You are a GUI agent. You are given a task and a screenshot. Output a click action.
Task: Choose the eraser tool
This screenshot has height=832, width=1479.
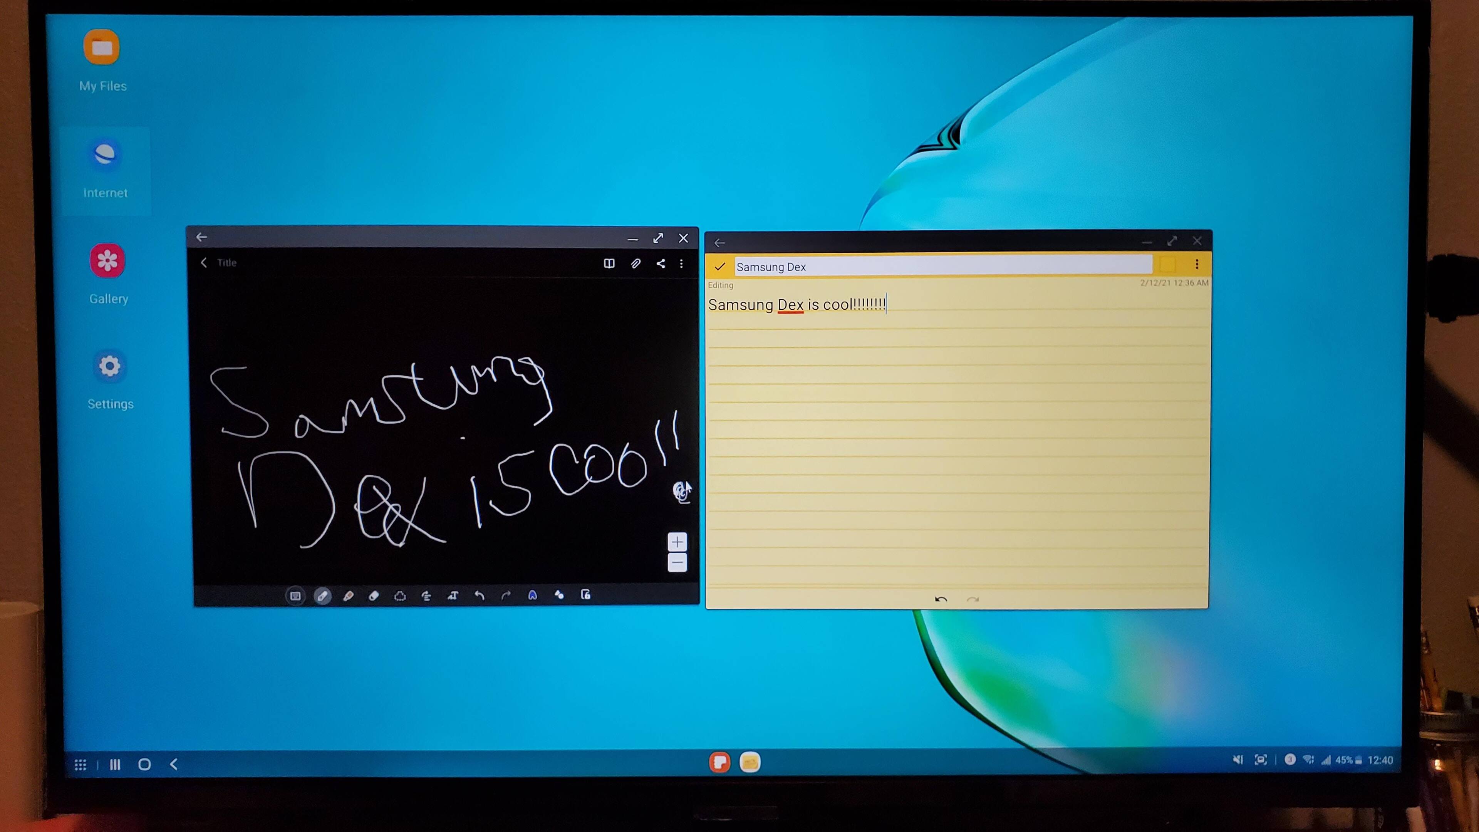(374, 595)
